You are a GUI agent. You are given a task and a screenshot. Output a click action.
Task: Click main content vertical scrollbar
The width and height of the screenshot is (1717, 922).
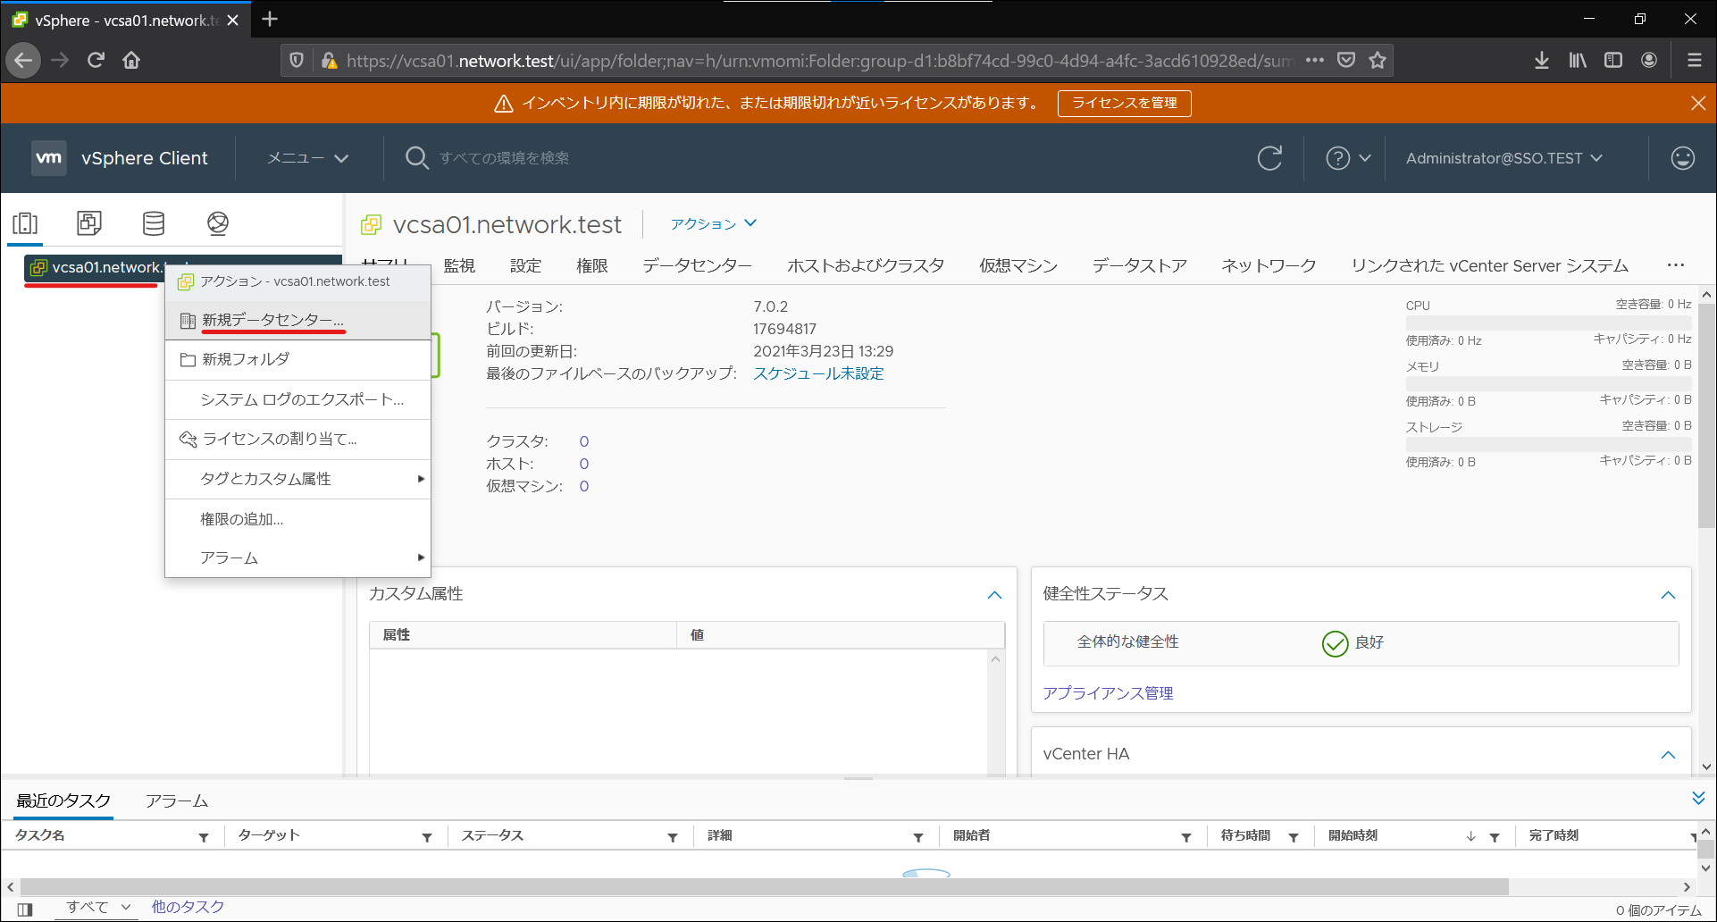(x=1706, y=415)
